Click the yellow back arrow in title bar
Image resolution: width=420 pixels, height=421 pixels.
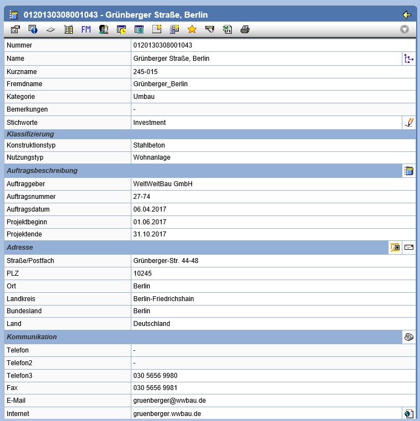407,14
